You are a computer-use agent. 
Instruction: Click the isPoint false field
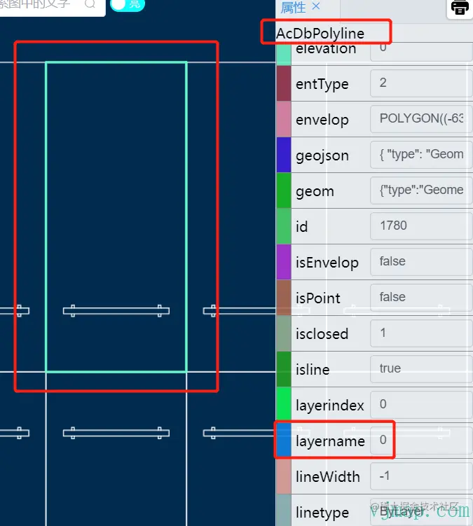421,297
